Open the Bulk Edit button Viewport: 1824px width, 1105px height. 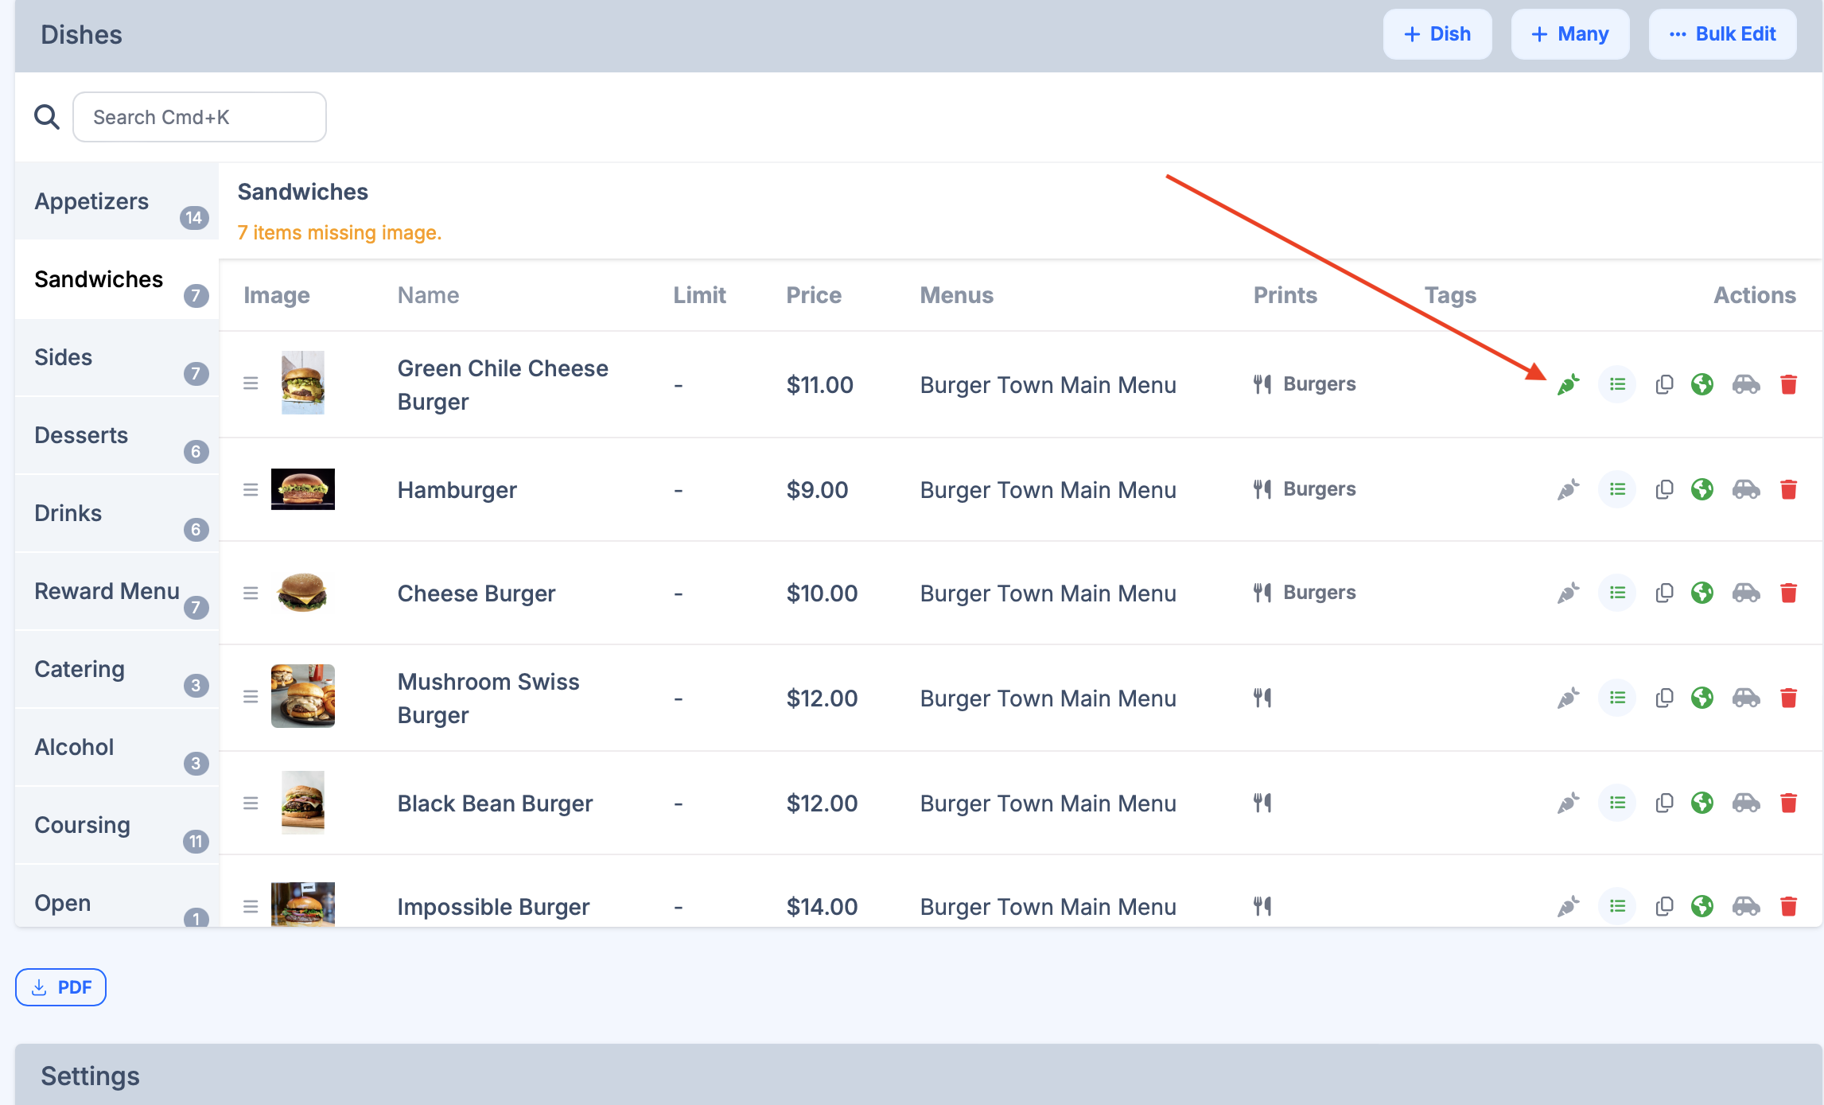(1722, 34)
